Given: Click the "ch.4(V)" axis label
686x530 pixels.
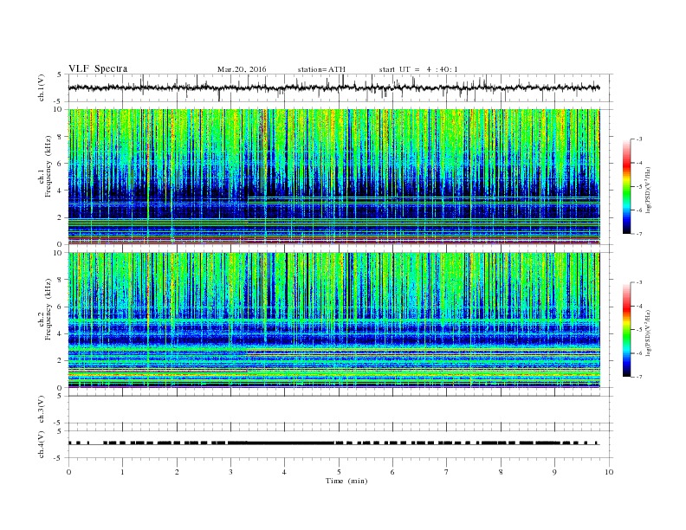Looking at the screenshot, I should pos(42,445).
